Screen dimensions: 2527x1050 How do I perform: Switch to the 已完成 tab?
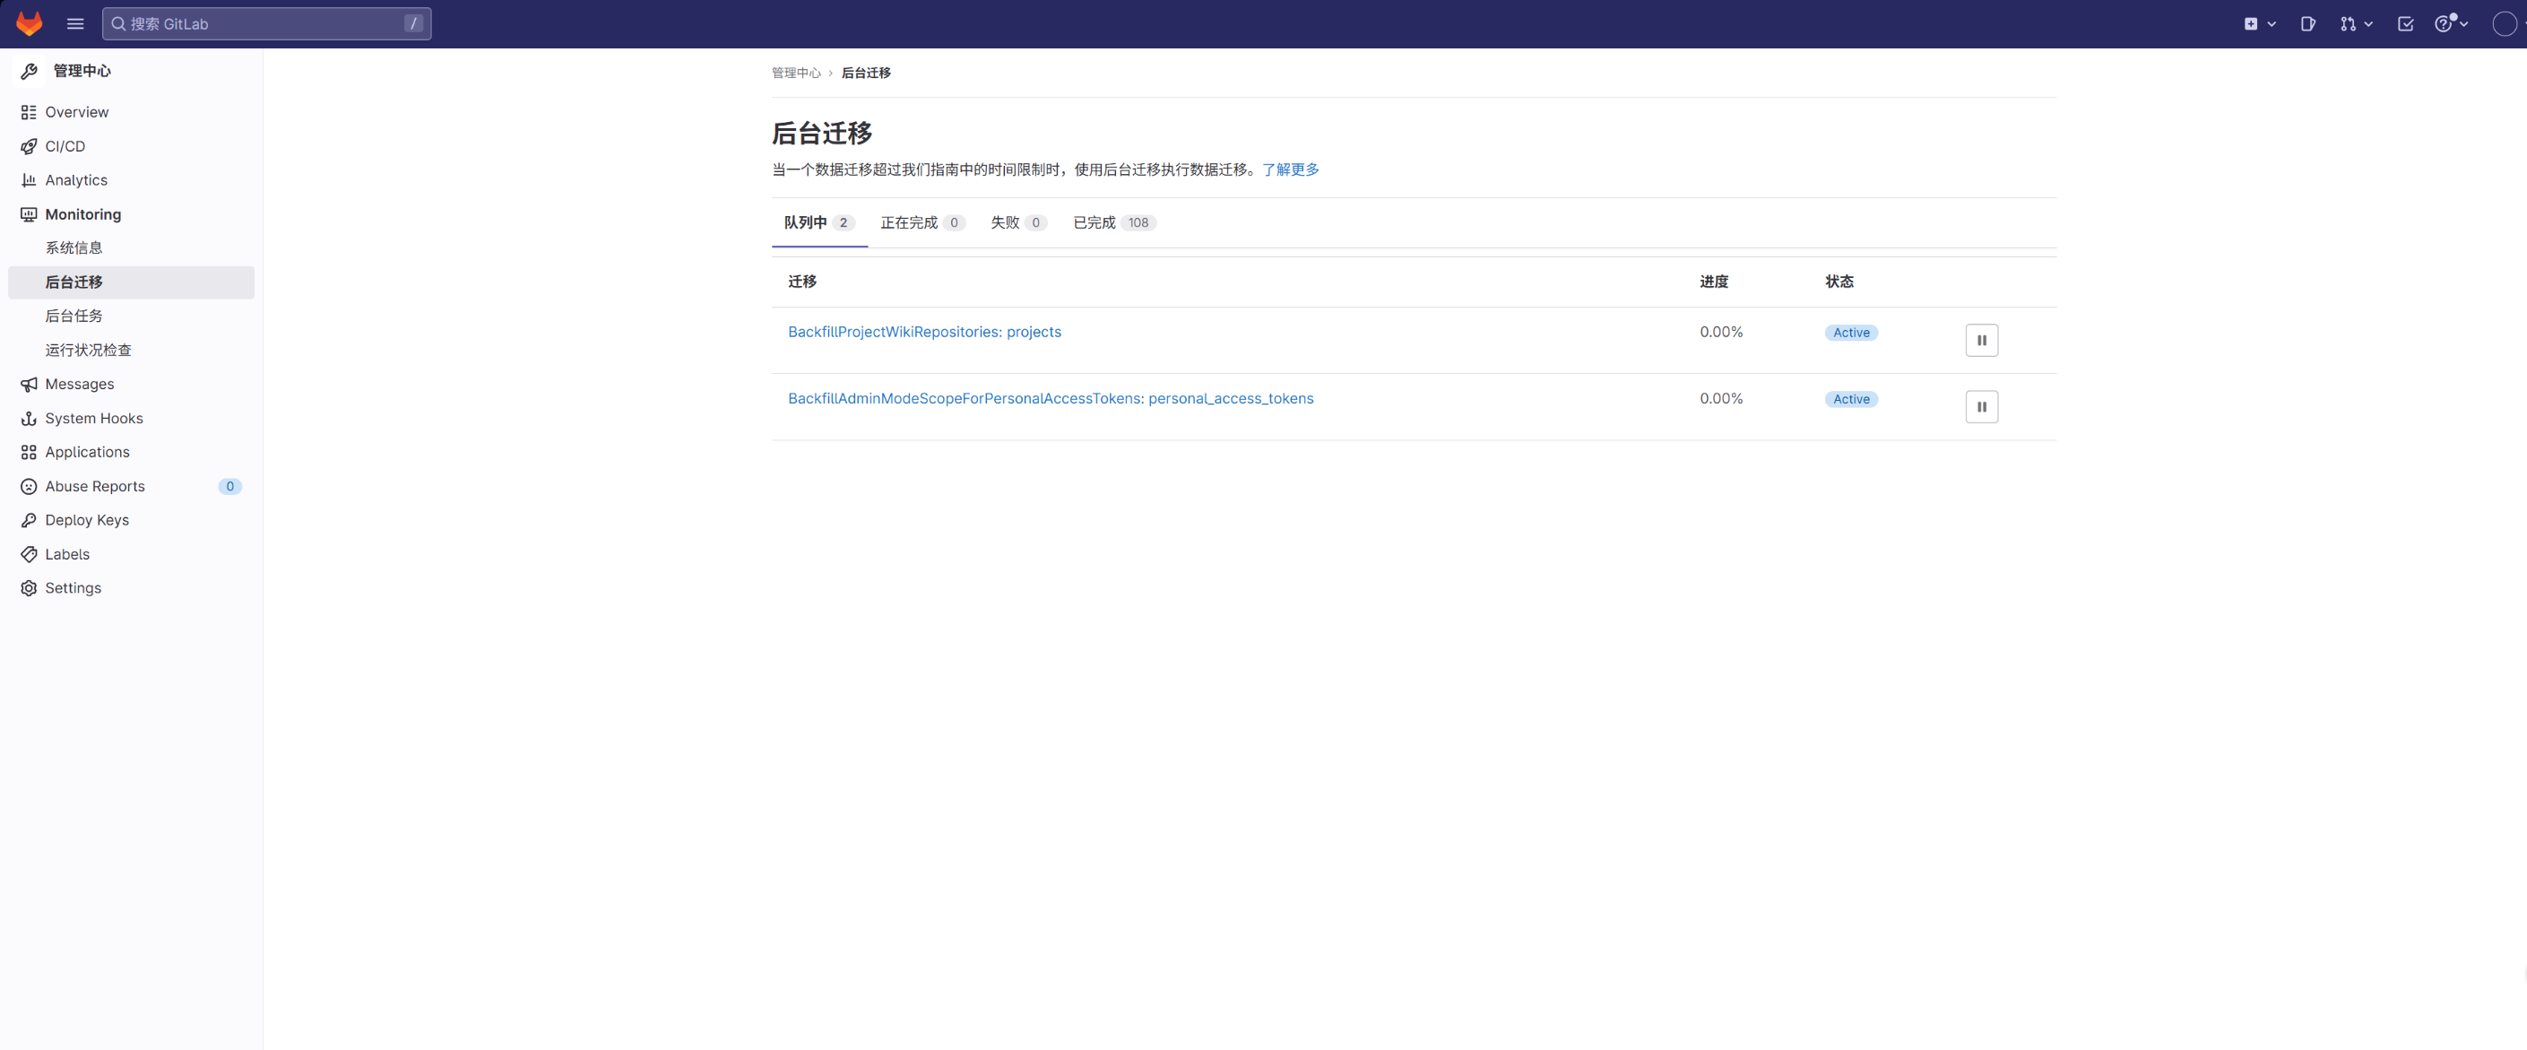click(1113, 222)
